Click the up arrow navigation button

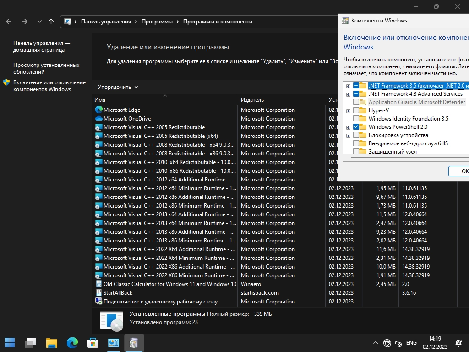point(51,22)
